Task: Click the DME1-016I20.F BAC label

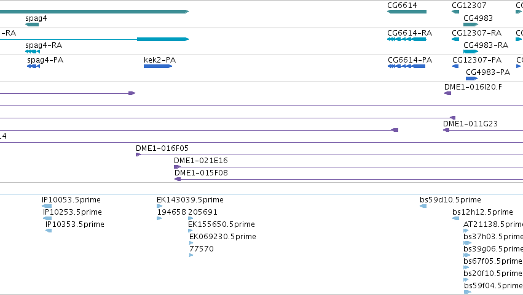Action: point(473,87)
